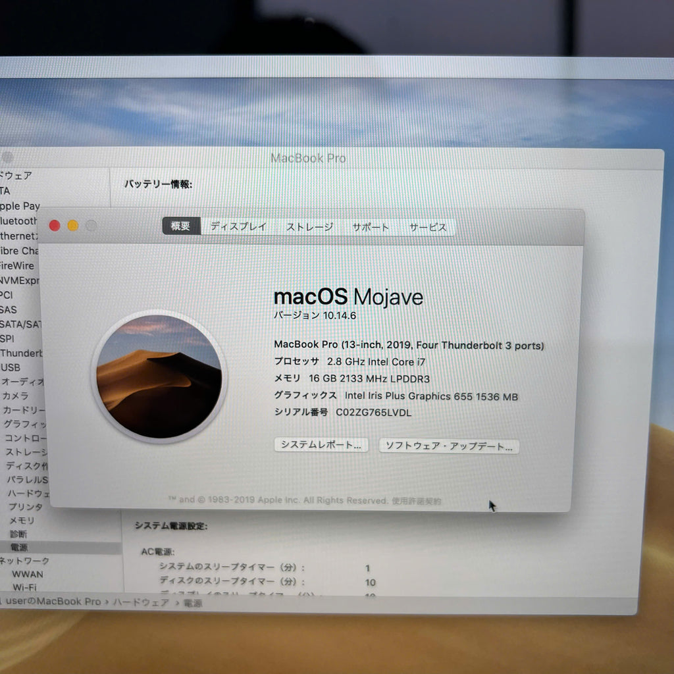Switch to the サービス tab

click(428, 227)
